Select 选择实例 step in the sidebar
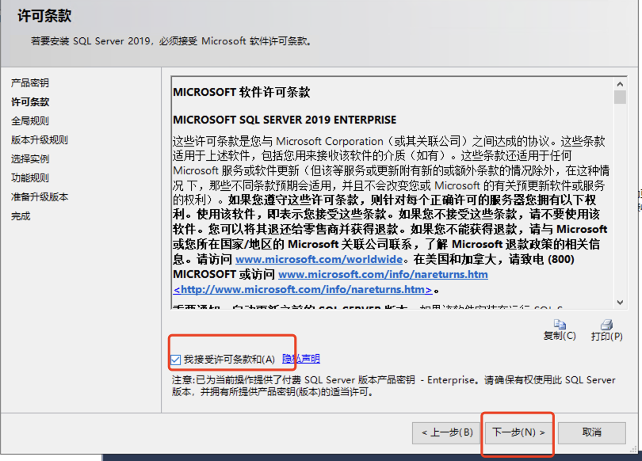Viewport: 642px width, 461px height. coord(30,159)
